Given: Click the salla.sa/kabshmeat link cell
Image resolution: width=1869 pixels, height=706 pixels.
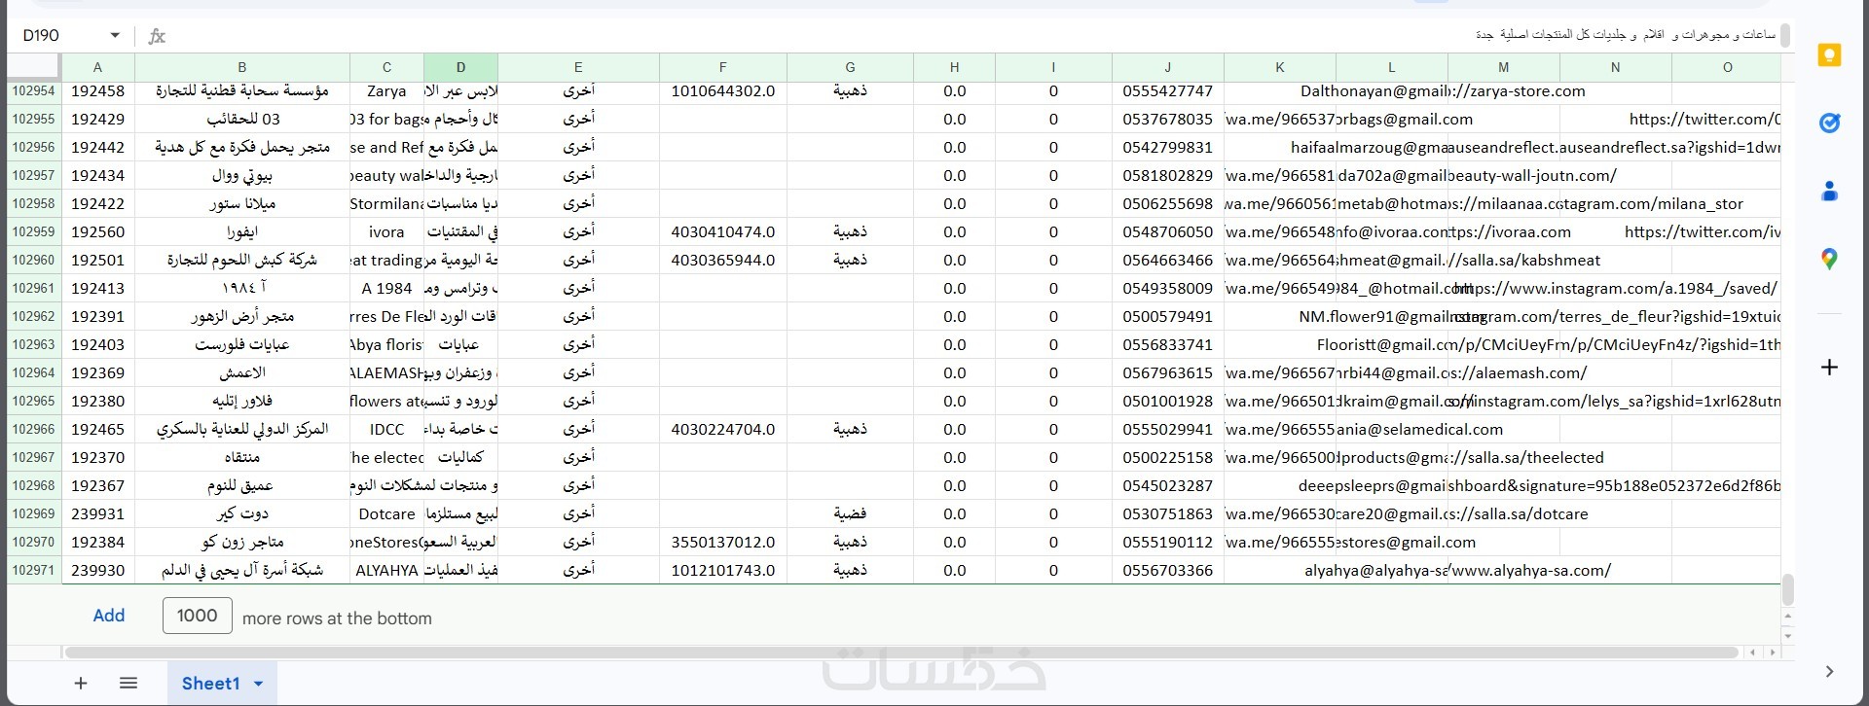Looking at the screenshot, I should coord(1504,261).
